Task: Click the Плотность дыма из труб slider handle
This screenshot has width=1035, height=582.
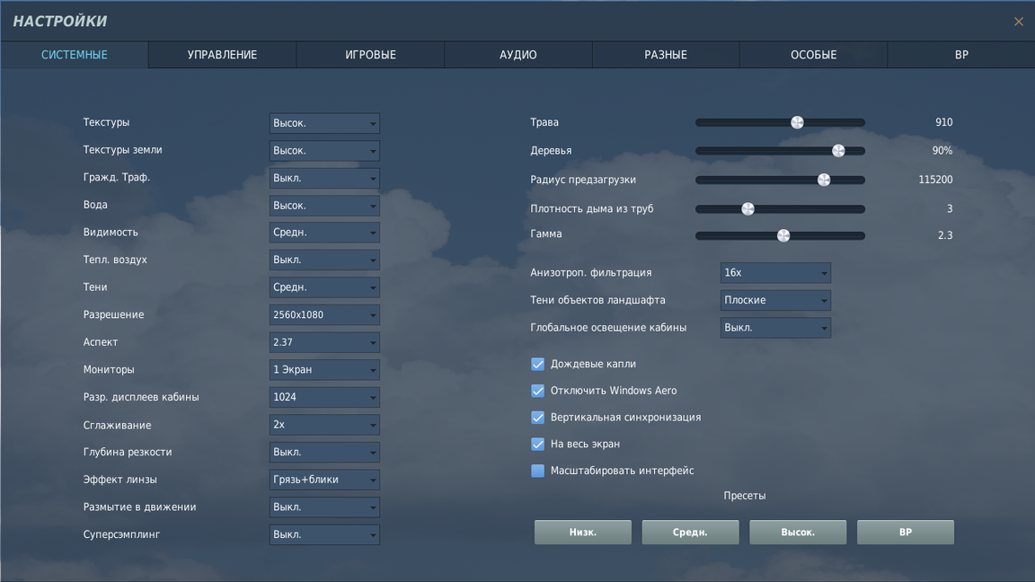Action: [747, 209]
